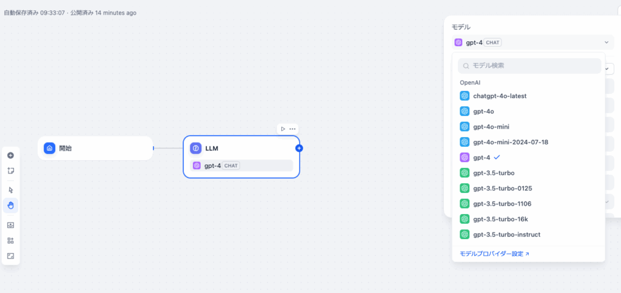Click the export image icon in left toolbar

click(11, 225)
